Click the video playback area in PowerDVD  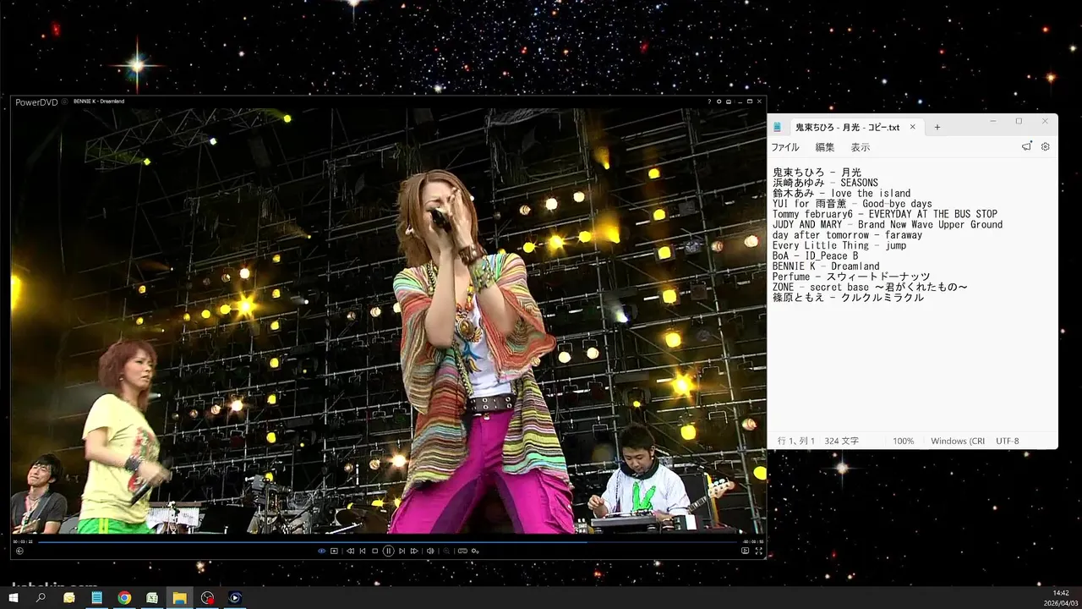point(389,321)
